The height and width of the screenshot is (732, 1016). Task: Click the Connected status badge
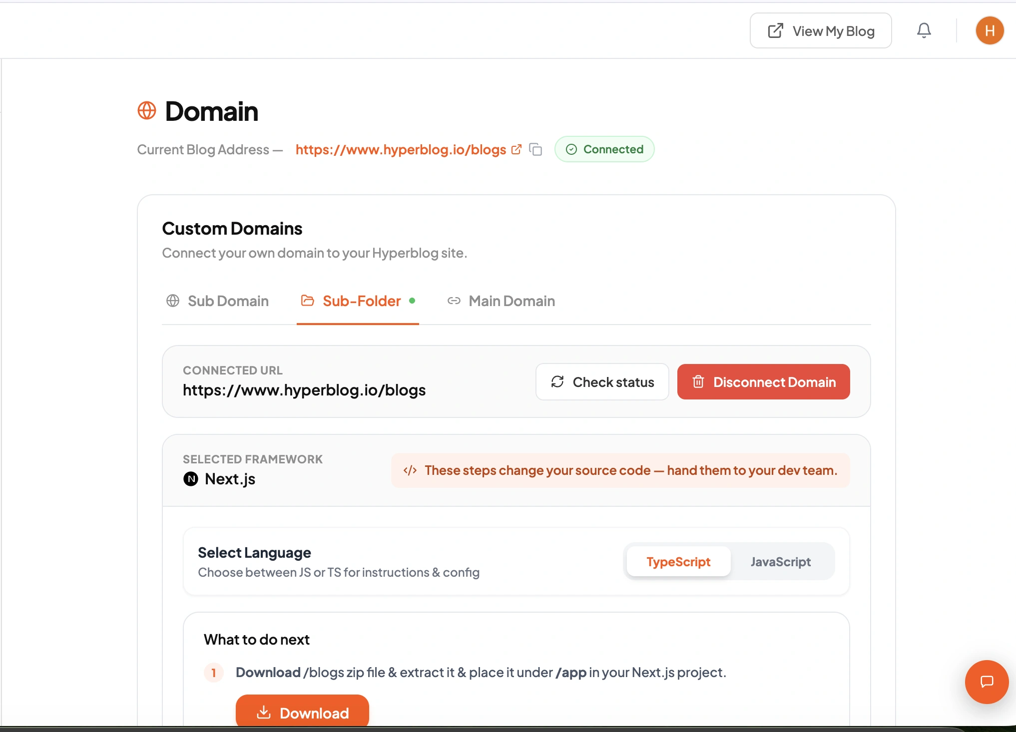click(604, 149)
